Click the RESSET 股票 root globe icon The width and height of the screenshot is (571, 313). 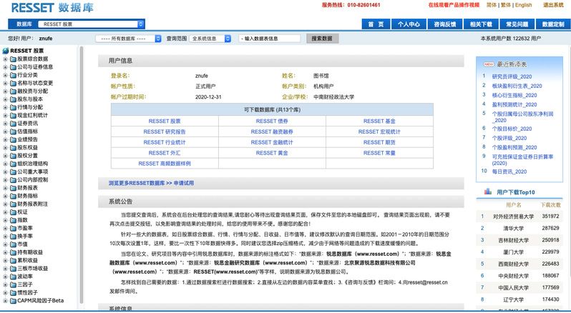pyautogui.click(x=6, y=51)
